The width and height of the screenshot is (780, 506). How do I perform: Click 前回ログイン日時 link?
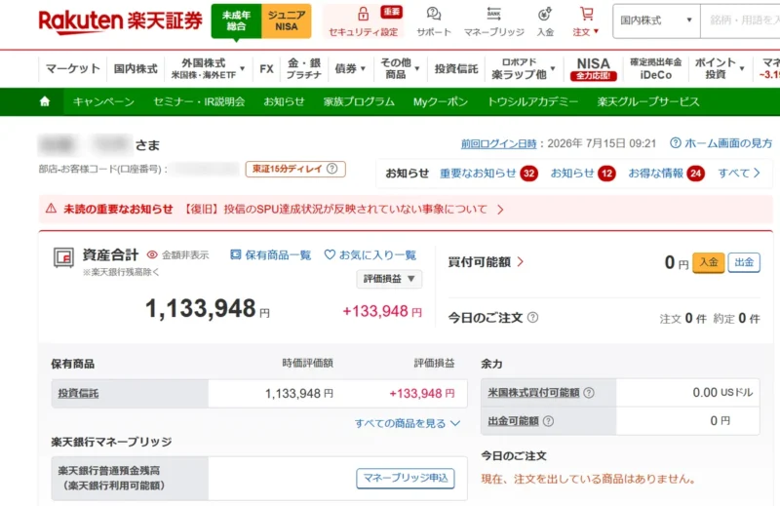coord(498,143)
